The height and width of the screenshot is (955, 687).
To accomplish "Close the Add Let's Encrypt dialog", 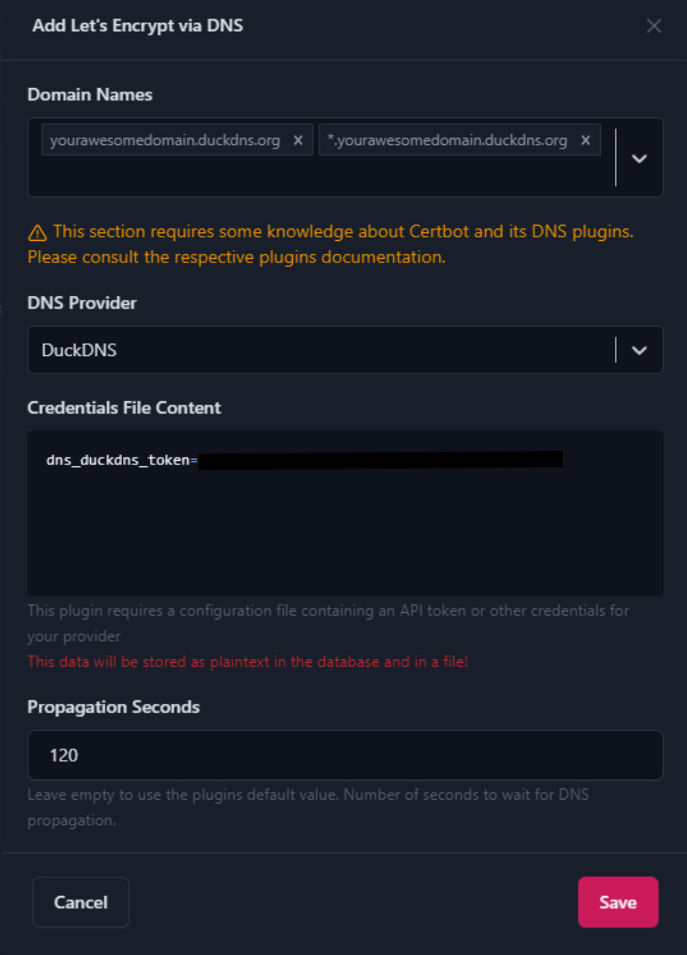I will [x=654, y=26].
